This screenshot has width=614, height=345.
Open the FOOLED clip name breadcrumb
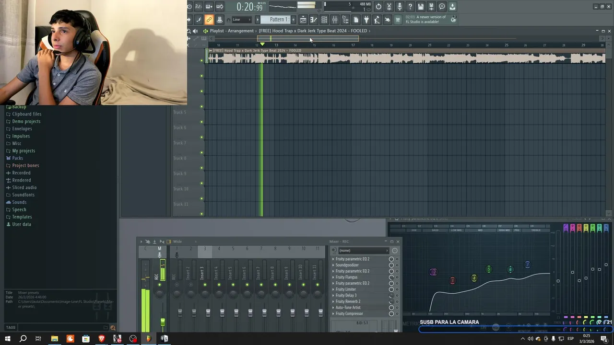[x=313, y=31]
